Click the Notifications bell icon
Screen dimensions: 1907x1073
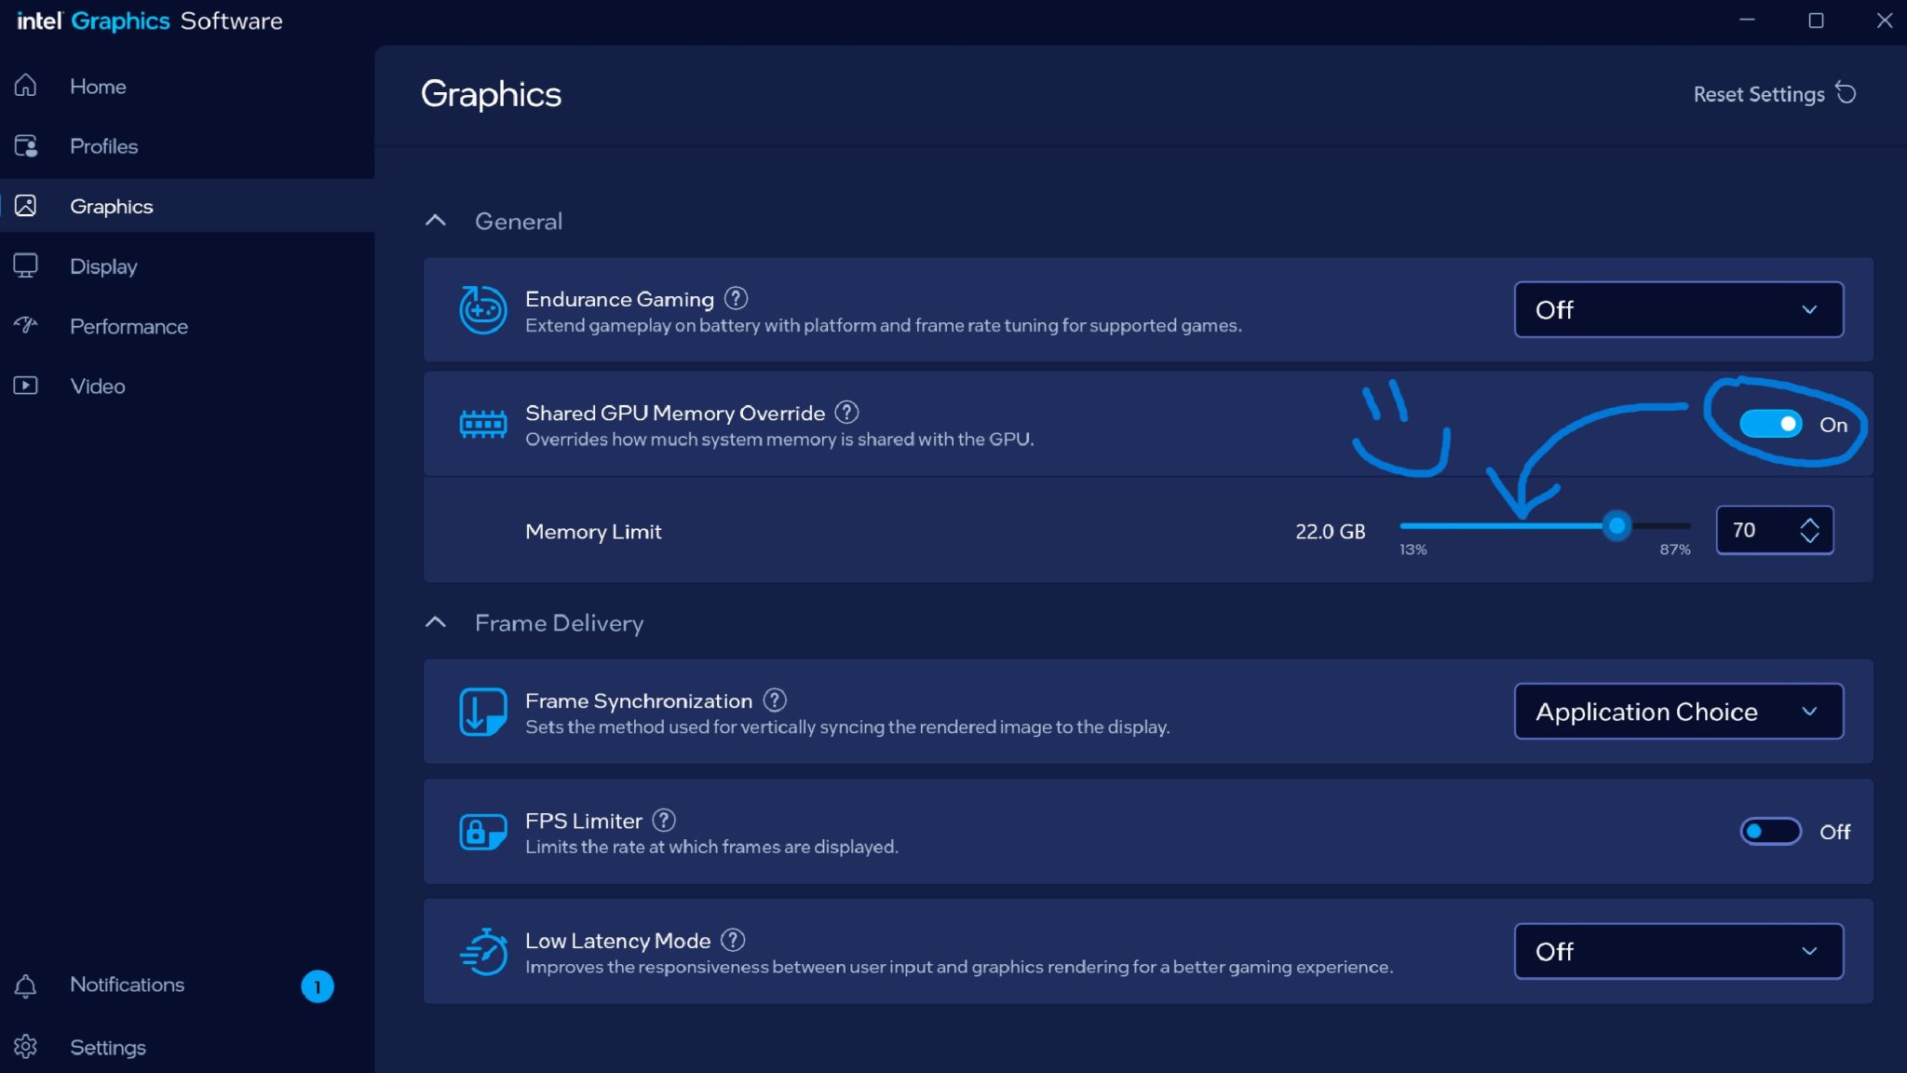click(27, 985)
